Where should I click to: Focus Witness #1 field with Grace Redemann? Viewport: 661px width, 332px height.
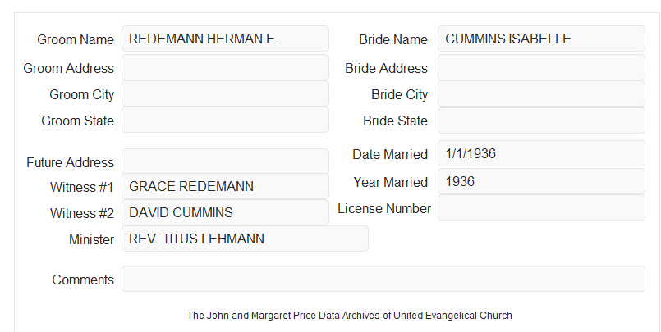tap(225, 186)
